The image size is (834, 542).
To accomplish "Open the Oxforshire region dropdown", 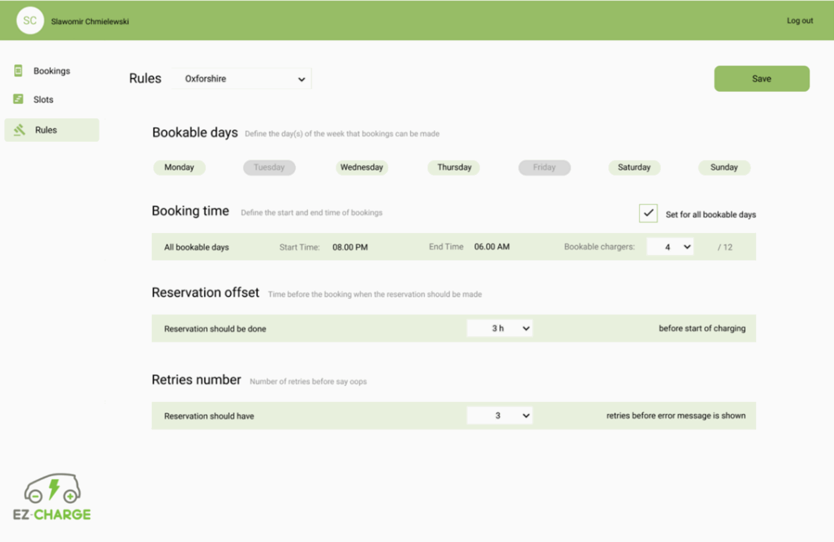I will pos(241,78).
